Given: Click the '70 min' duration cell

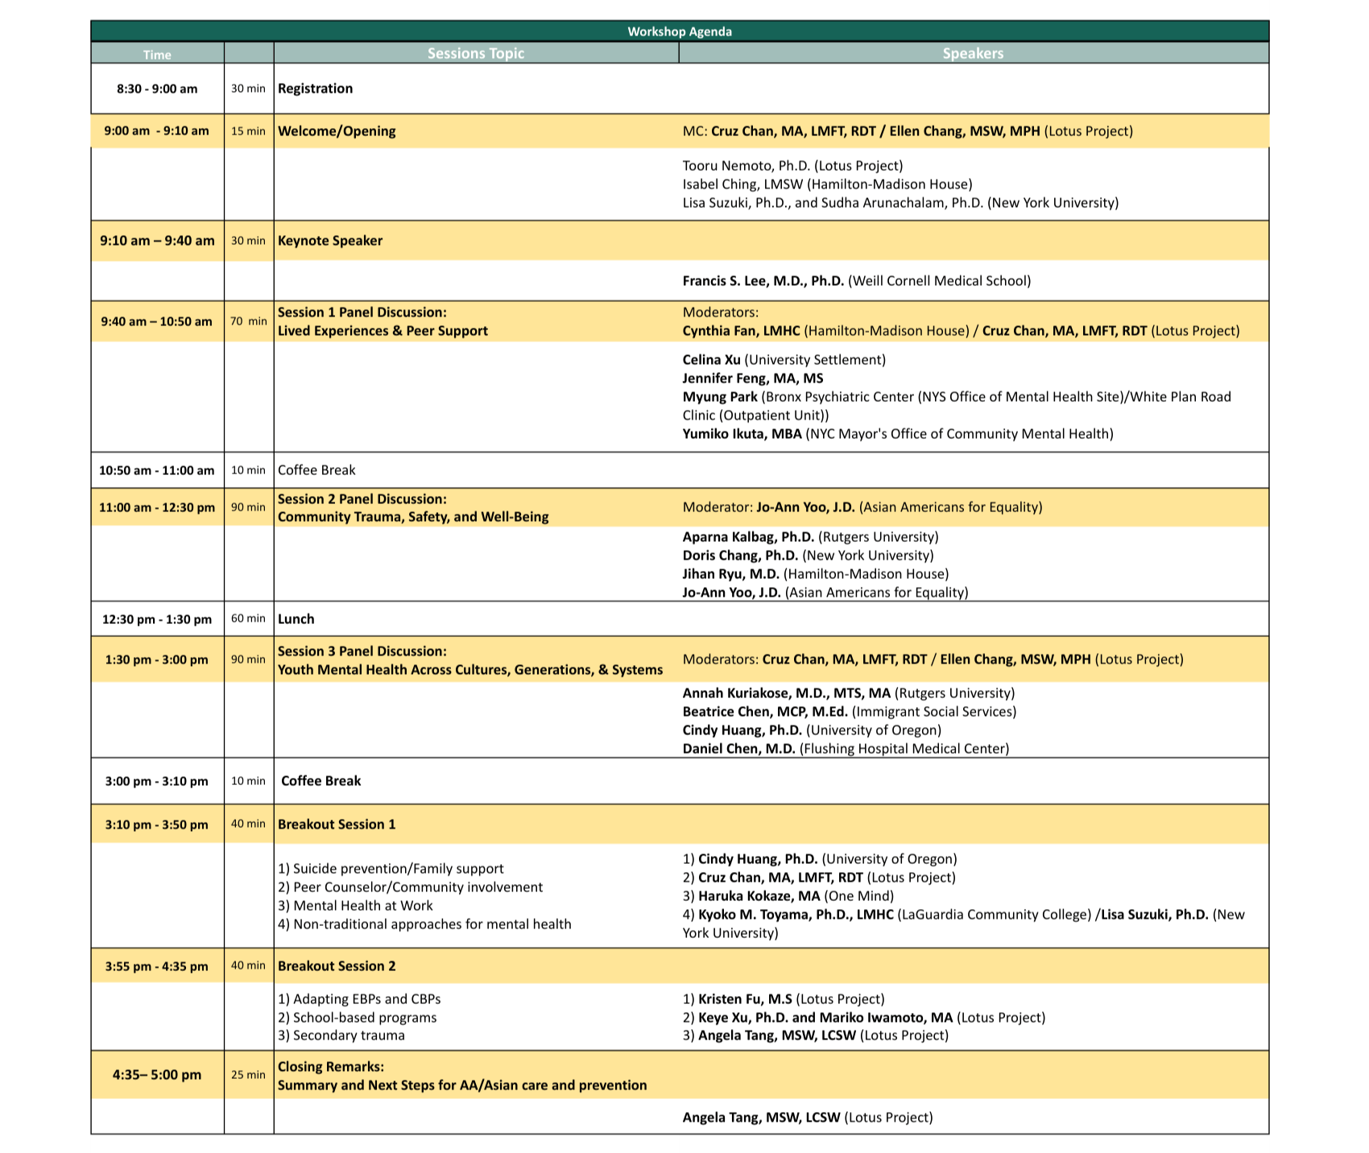Looking at the screenshot, I should pos(249,321).
